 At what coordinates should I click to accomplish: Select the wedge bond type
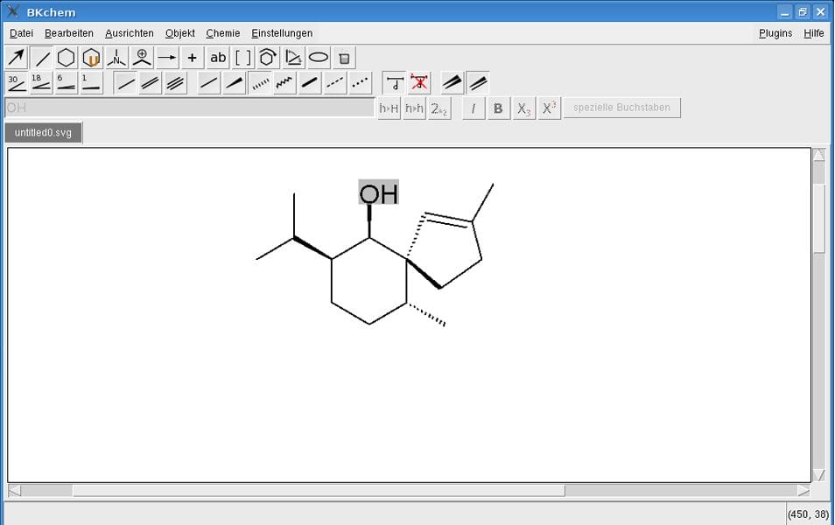(234, 83)
